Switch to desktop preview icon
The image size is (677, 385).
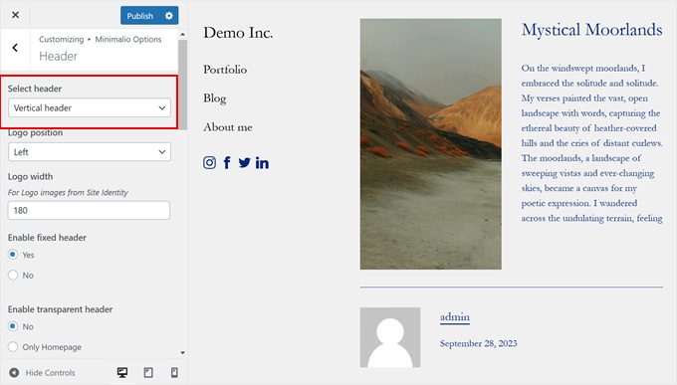pyautogui.click(x=122, y=372)
